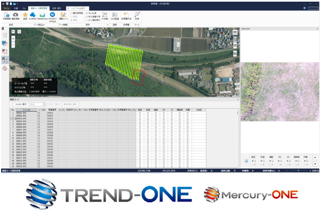This screenshot has height=212, width=320.
Task: Click the zoom plus in status bar
Action: 310,170
